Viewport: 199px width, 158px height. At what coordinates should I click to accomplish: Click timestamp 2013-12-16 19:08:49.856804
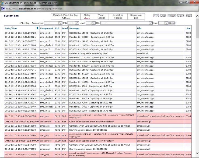click(20, 86)
